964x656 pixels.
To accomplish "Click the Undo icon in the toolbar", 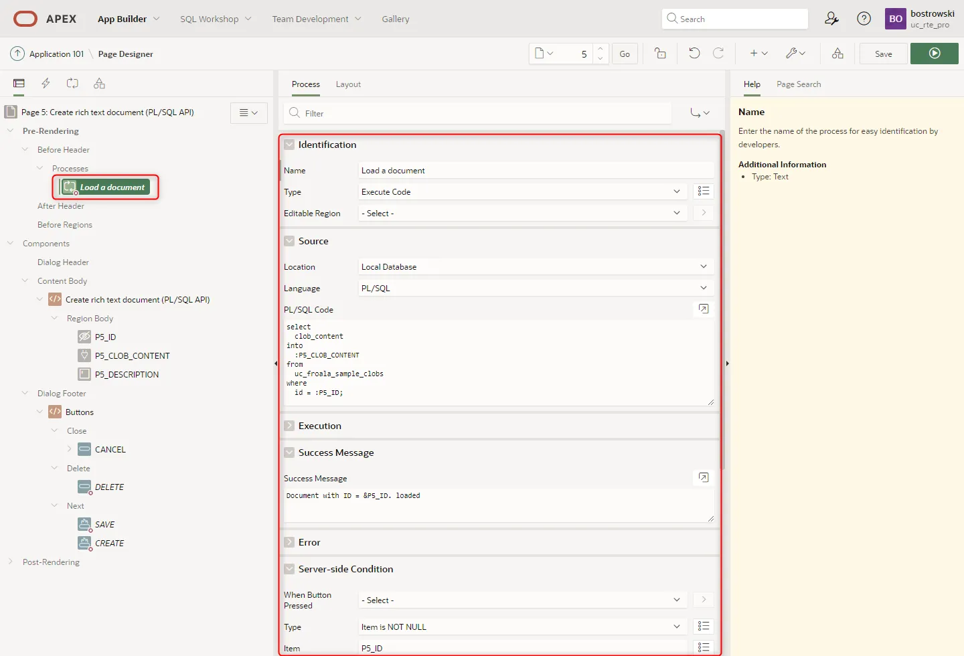I will click(694, 54).
